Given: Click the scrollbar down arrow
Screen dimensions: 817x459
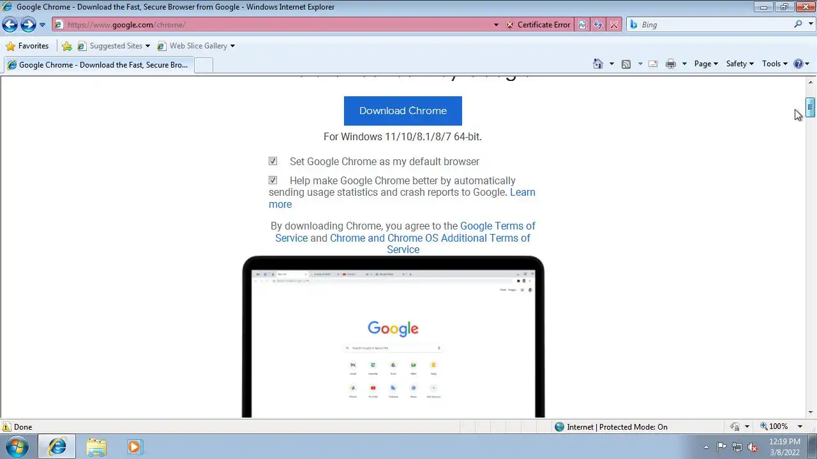Looking at the screenshot, I should click(x=810, y=412).
